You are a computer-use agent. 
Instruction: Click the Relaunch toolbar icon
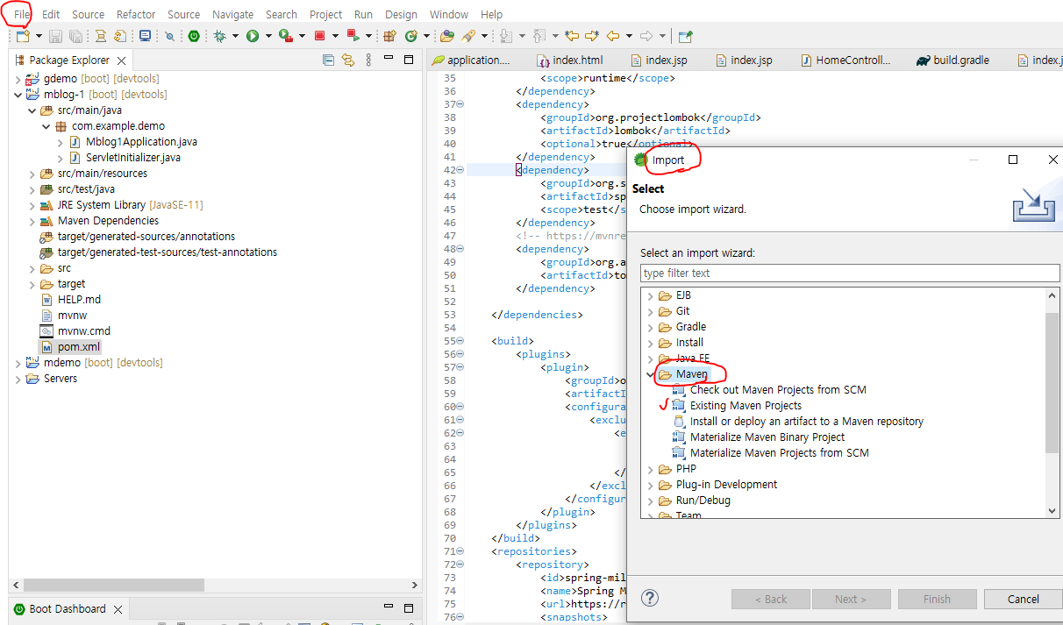coord(353,36)
